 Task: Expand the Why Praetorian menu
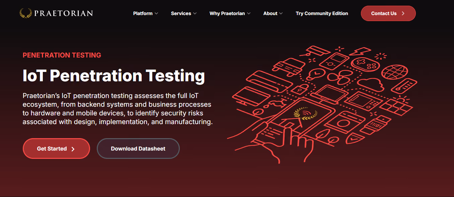(x=230, y=13)
